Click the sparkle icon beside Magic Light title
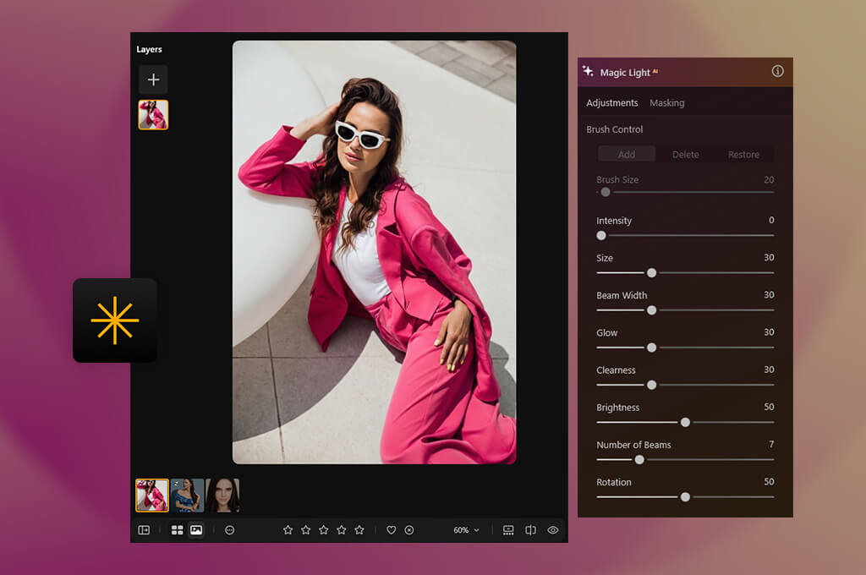 [x=588, y=71]
